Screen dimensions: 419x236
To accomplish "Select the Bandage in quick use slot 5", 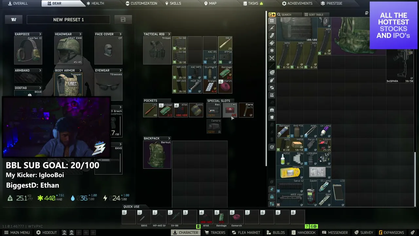I will [x=221, y=217].
